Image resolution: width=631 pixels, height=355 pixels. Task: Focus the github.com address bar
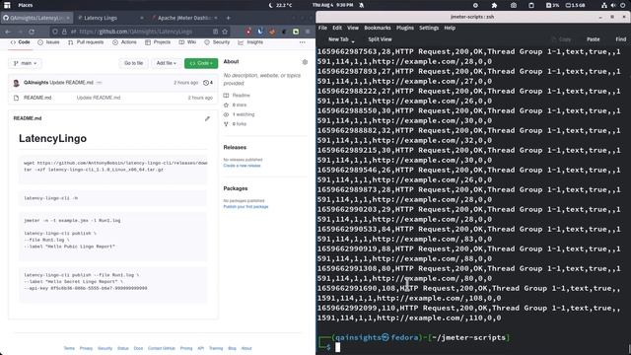coord(136,32)
